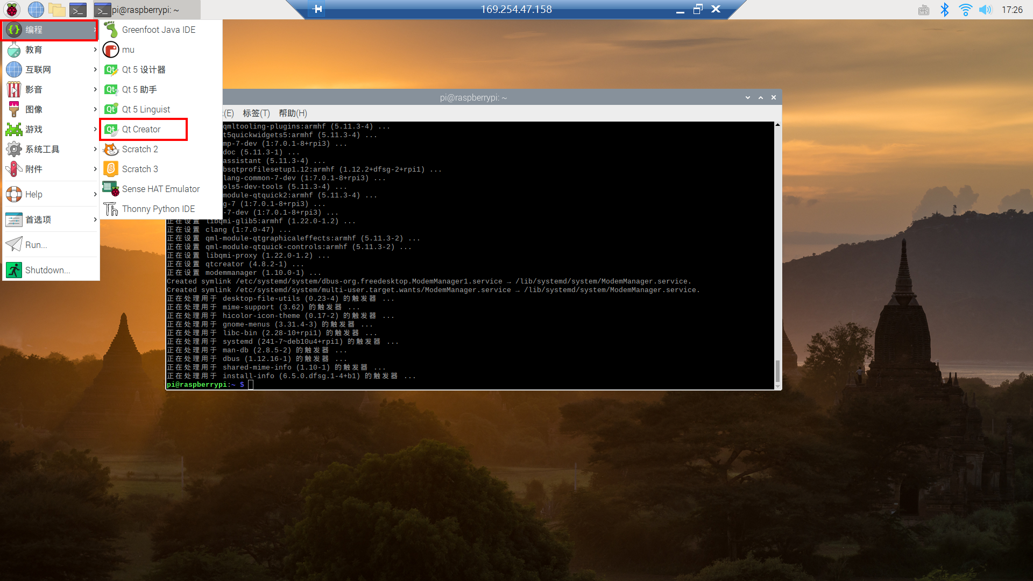Click the Shutdown... menu entry

[x=47, y=270]
